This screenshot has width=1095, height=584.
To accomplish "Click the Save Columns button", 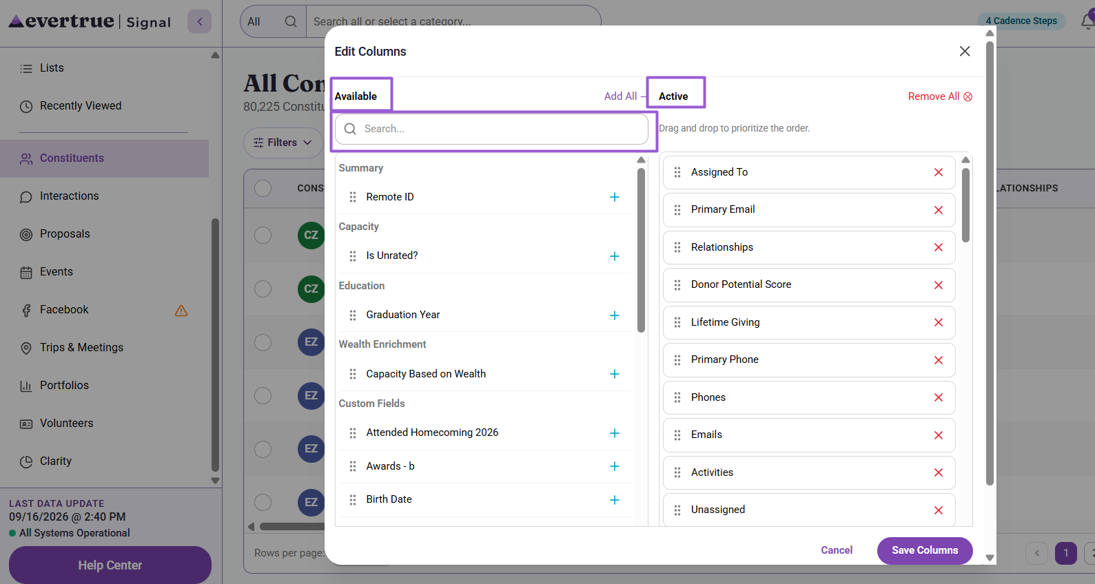I will point(925,550).
